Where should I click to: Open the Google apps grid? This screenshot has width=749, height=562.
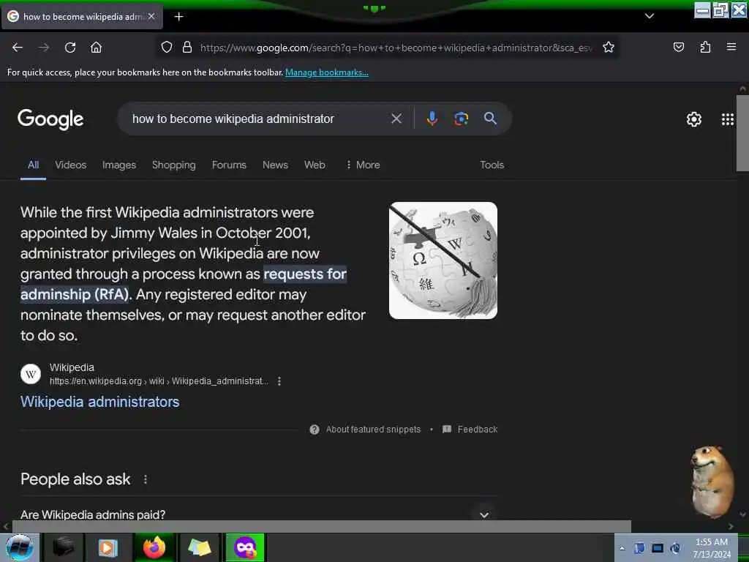click(728, 119)
